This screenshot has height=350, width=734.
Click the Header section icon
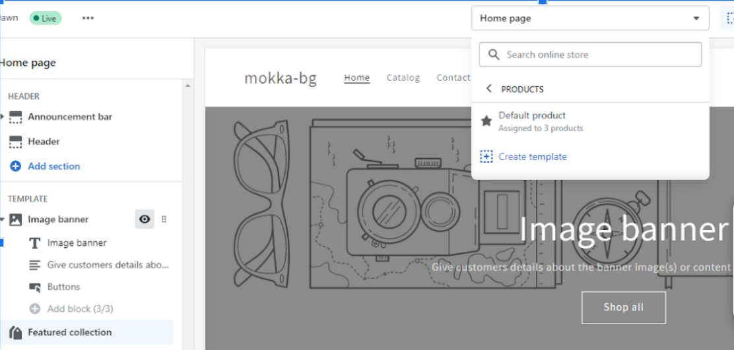coord(16,142)
